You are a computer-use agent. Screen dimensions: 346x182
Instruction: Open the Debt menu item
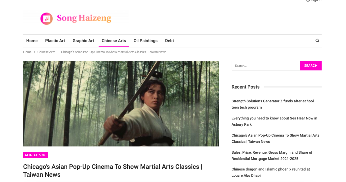coord(169,41)
